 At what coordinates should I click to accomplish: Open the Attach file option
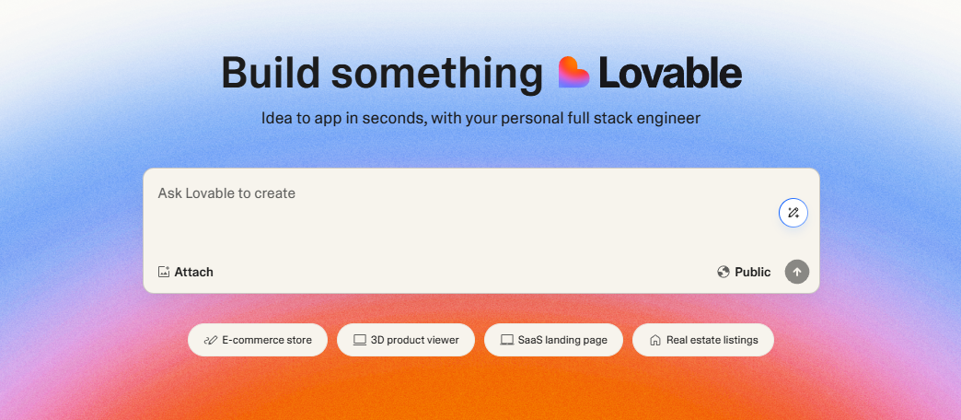tap(186, 272)
